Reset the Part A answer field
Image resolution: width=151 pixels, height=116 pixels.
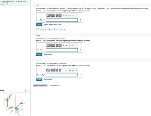[x=70, y=15]
